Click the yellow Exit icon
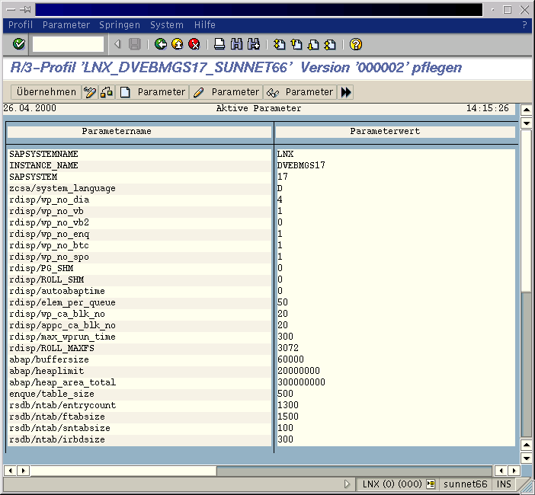Image resolution: width=535 pixels, height=495 pixels. 177,44
